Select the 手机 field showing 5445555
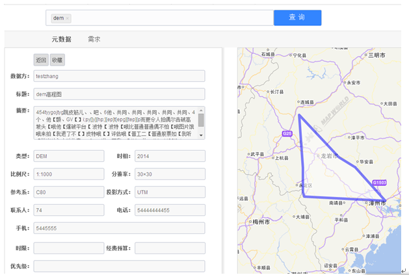 [119, 228]
